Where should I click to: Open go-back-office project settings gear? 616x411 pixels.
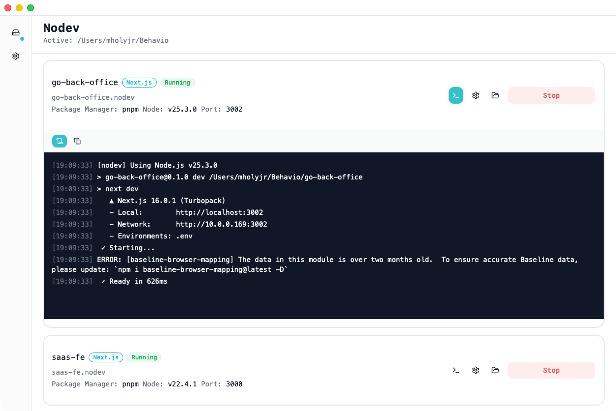click(x=475, y=95)
